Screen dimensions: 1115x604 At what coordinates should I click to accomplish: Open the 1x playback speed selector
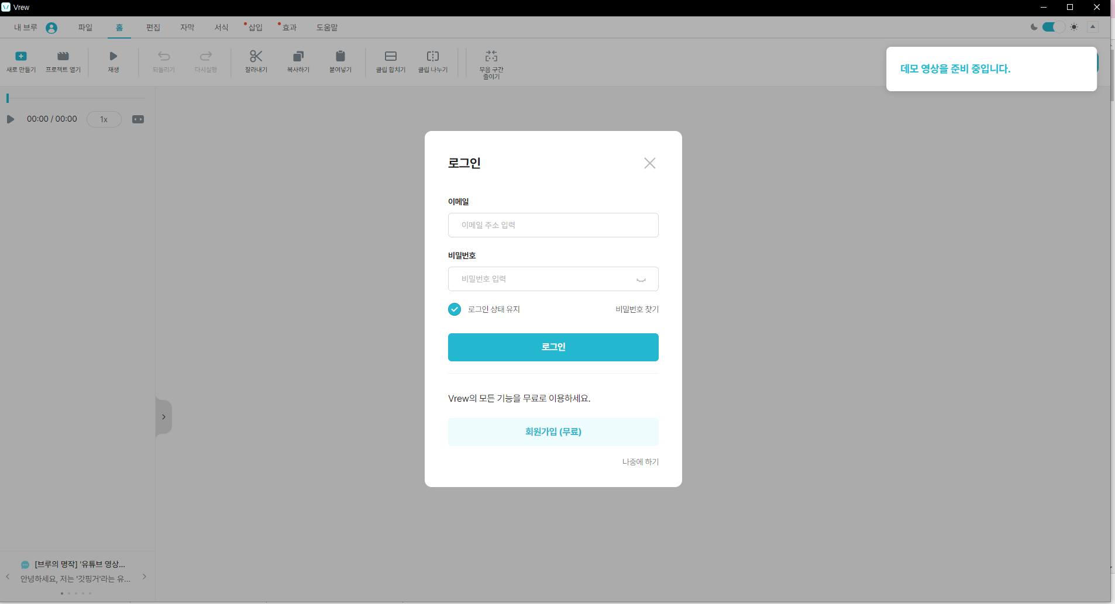point(104,119)
